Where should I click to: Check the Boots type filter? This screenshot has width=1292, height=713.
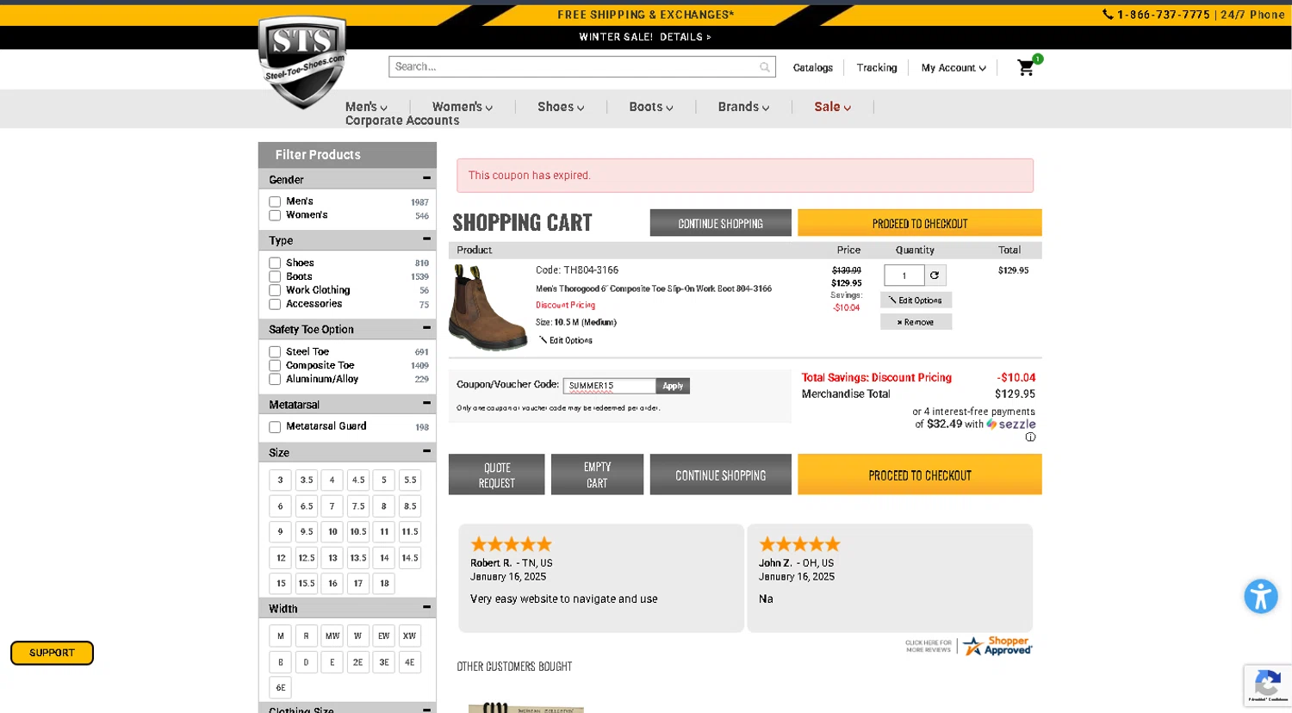point(275,276)
